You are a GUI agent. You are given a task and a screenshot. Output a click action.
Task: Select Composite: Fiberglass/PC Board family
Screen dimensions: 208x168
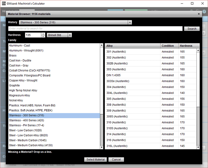(54, 76)
